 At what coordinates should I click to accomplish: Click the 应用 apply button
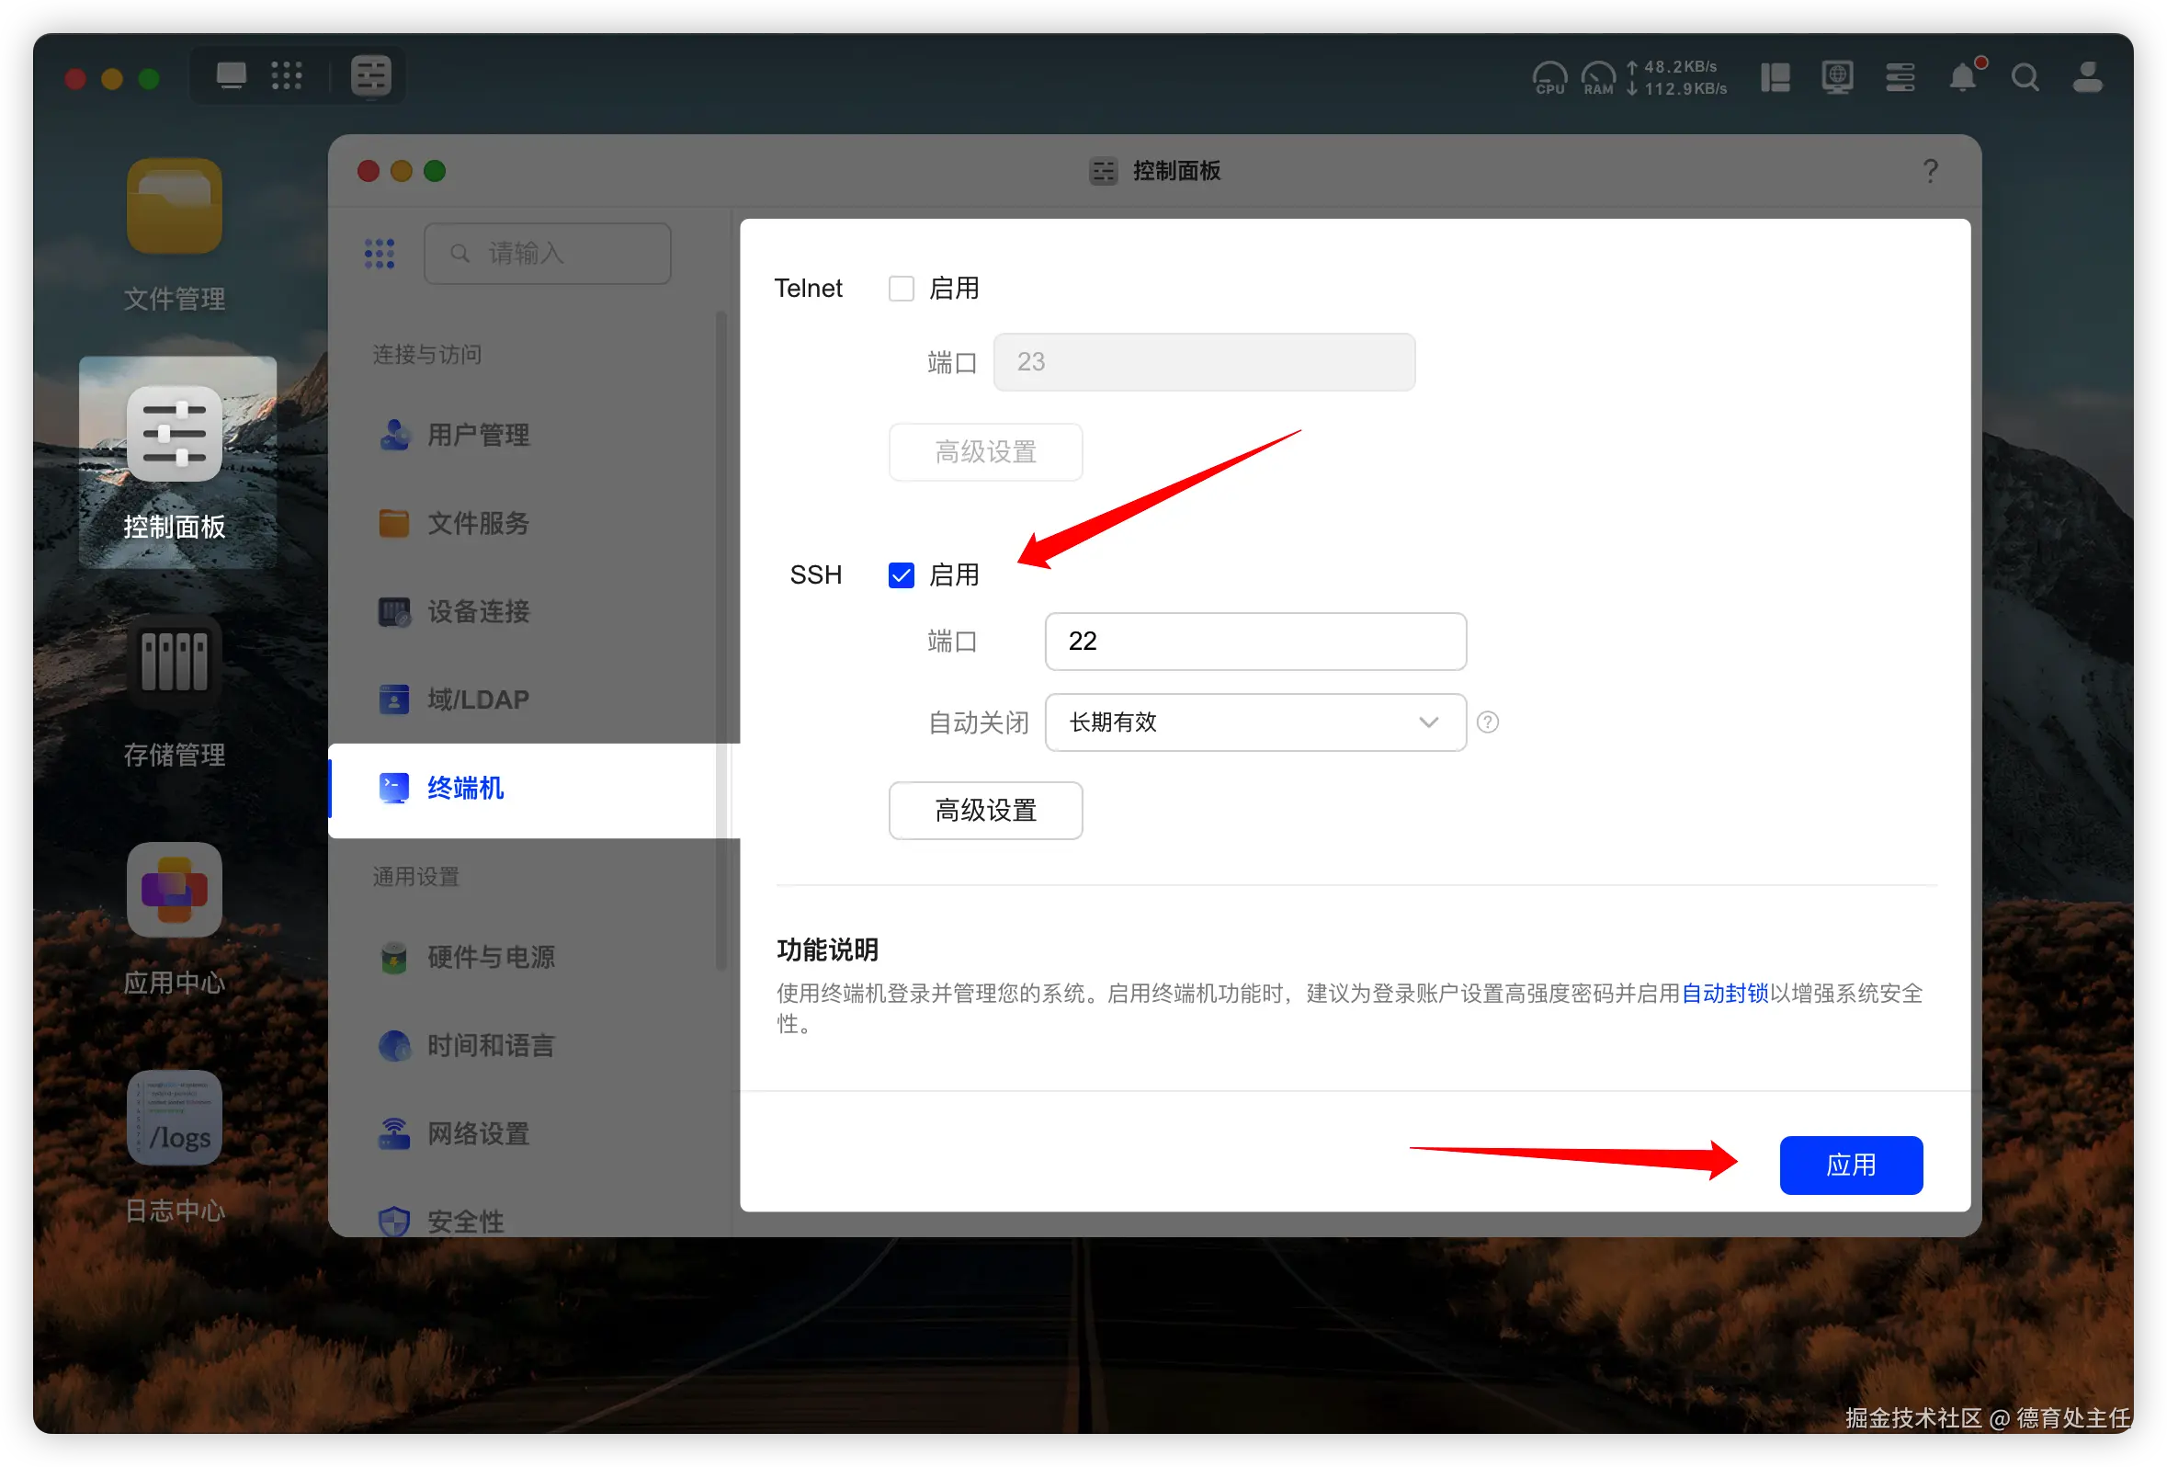(x=1850, y=1165)
